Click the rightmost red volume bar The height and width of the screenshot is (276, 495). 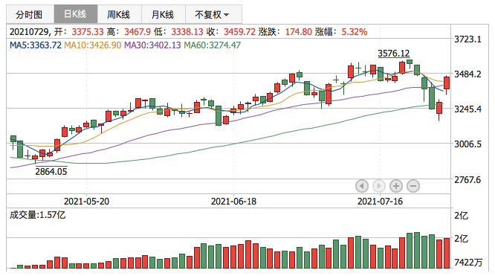click(447, 253)
